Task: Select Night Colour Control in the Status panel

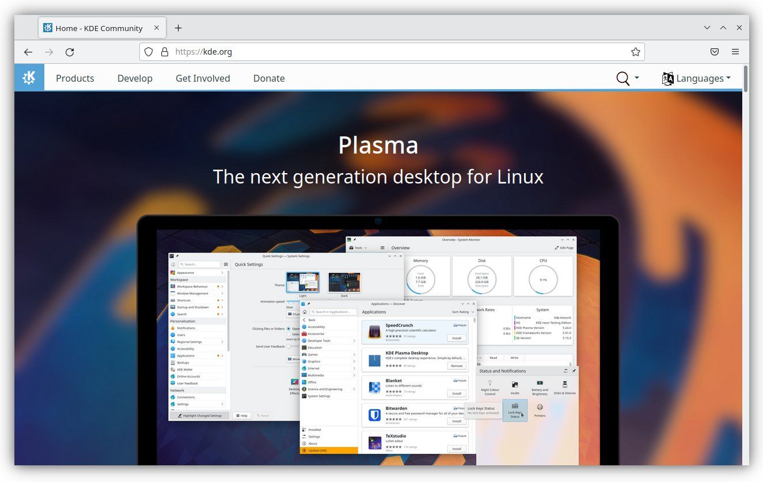Action: [x=490, y=387]
